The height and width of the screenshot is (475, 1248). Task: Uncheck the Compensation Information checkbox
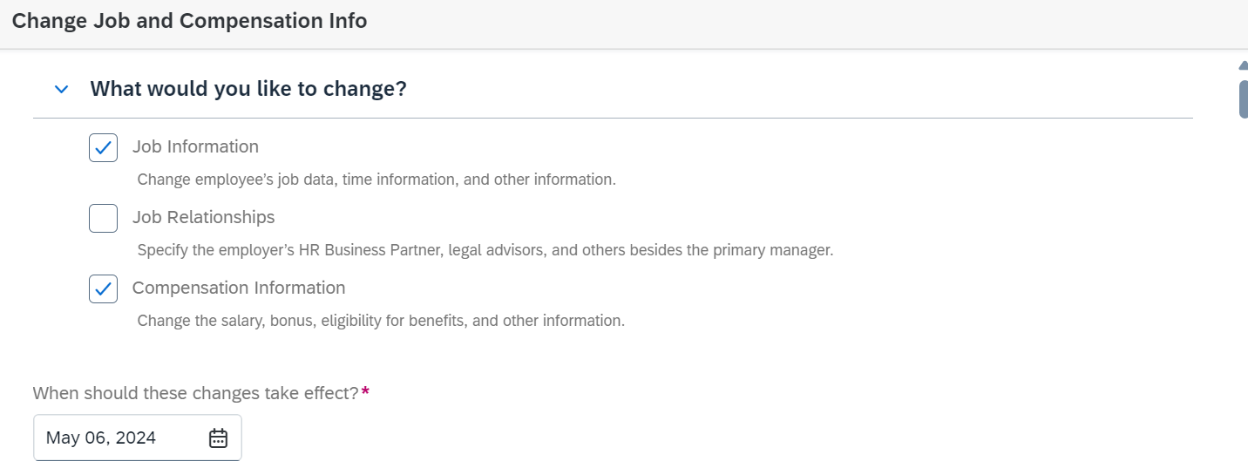point(103,288)
